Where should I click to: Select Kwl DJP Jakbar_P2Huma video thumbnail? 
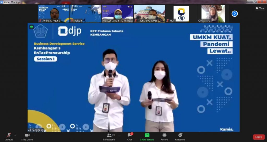(118, 14)
